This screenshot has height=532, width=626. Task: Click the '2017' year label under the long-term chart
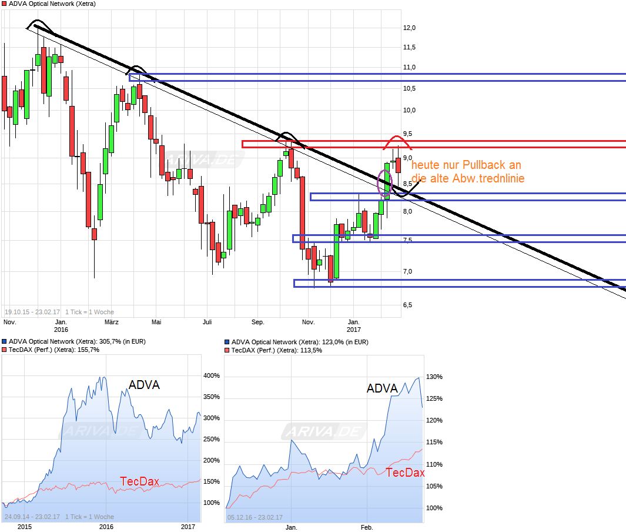coord(188,527)
